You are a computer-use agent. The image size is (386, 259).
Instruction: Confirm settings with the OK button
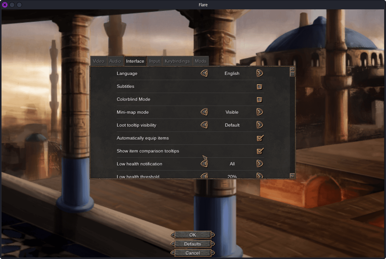click(x=193, y=235)
